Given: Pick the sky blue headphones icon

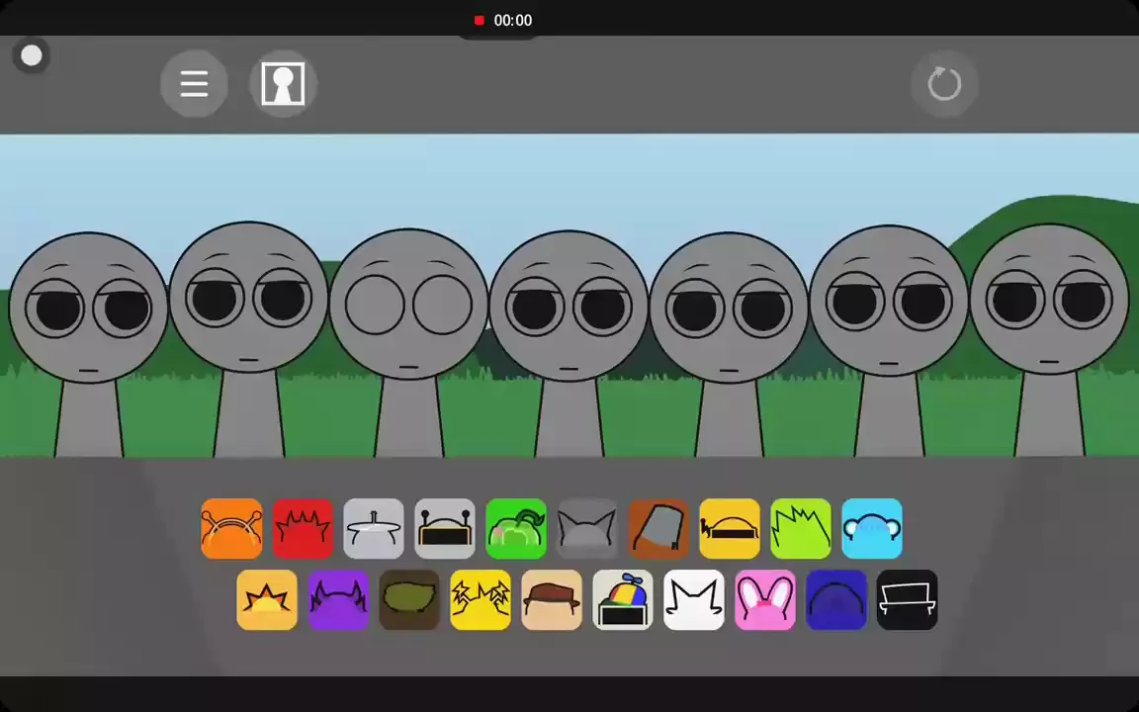Looking at the screenshot, I should coord(872,529).
